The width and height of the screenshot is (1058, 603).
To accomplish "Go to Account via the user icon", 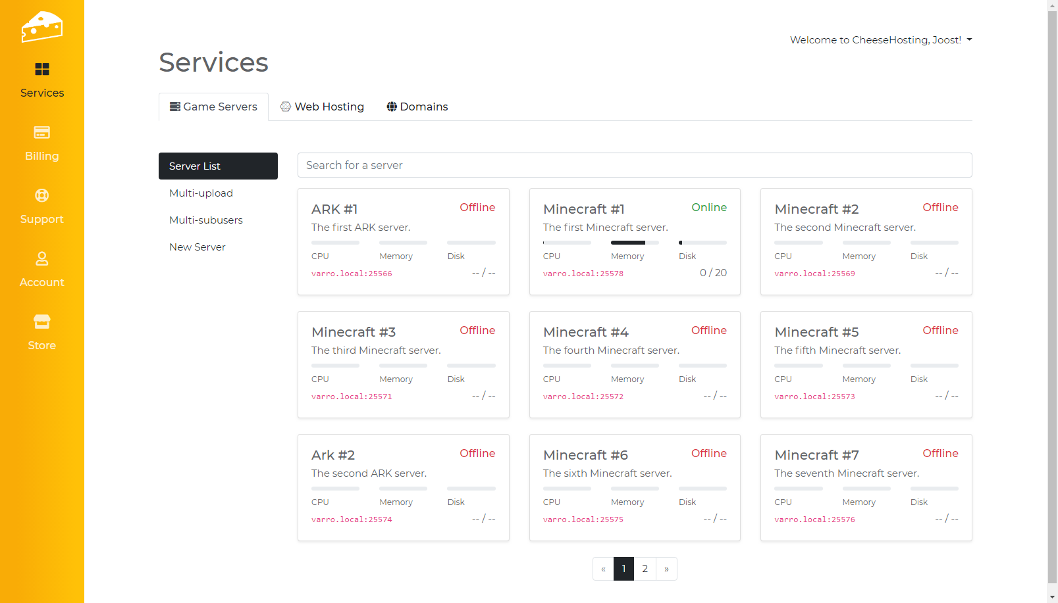I will click(41, 258).
